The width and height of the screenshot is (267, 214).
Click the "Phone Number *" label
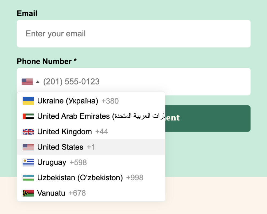point(47,61)
